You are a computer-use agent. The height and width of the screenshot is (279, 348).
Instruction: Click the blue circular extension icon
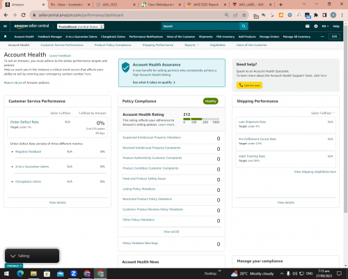[x=290, y=15]
